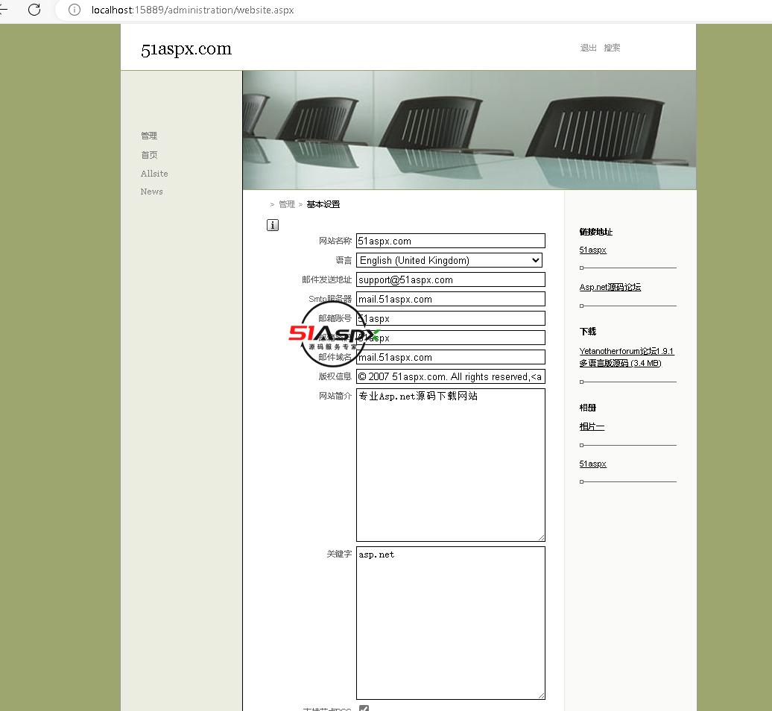Click the info icon above the form
The height and width of the screenshot is (711, 772).
pos(272,225)
